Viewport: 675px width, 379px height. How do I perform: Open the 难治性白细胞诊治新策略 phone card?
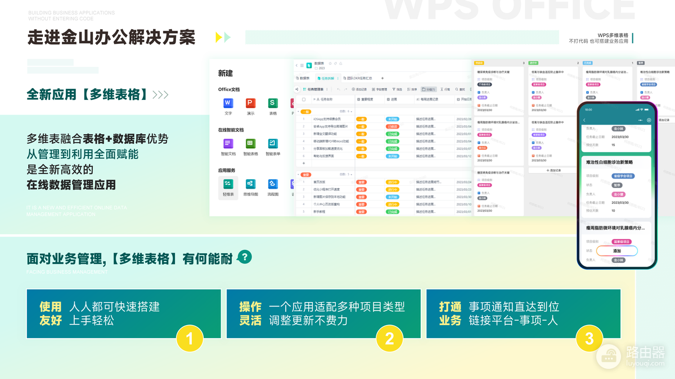(x=616, y=187)
